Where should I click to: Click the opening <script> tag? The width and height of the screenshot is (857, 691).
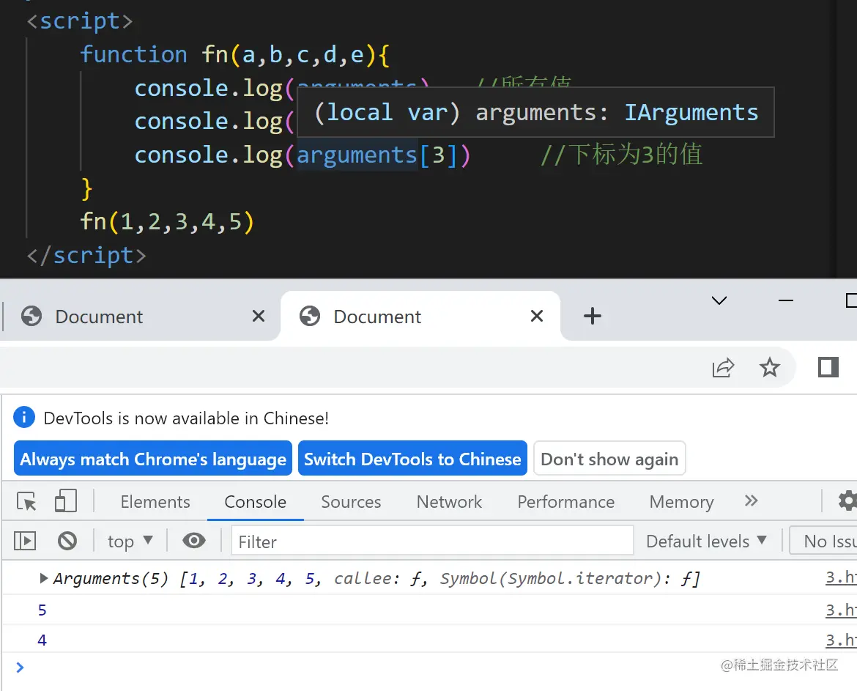click(x=80, y=21)
